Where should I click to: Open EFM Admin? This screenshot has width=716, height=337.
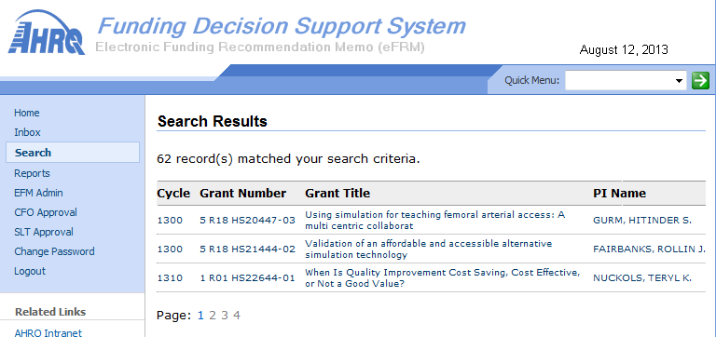[38, 193]
